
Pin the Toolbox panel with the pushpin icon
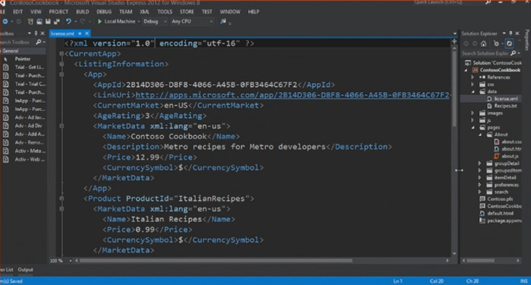[36, 34]
